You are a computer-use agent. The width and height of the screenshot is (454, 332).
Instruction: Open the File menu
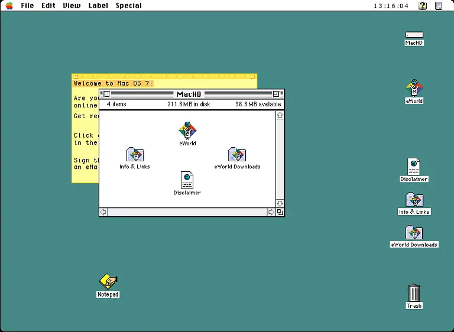(27, 5)
